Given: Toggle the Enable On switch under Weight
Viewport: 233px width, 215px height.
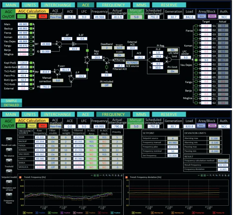Looking at the screenshot, I should coord(119,55).
